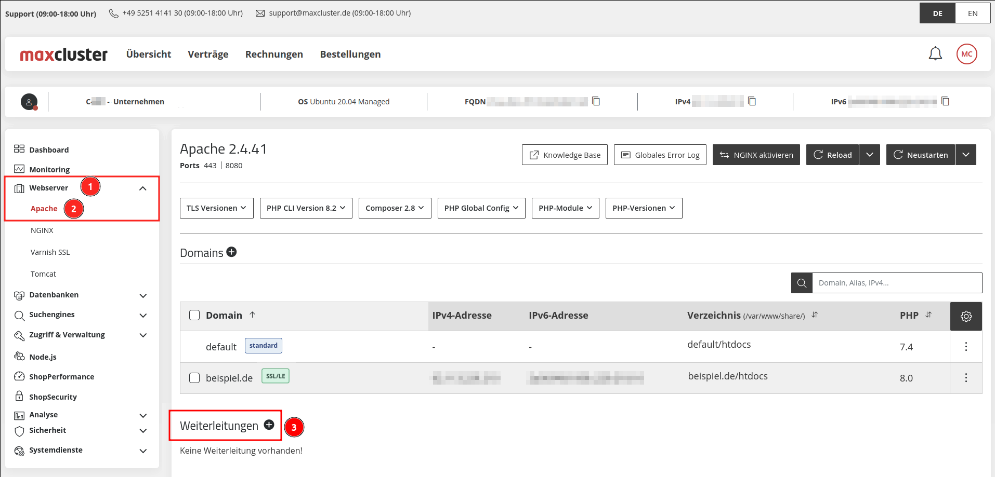Go to Bestellungen in top navigation
The image size is (995, 477).
(350, 54)
